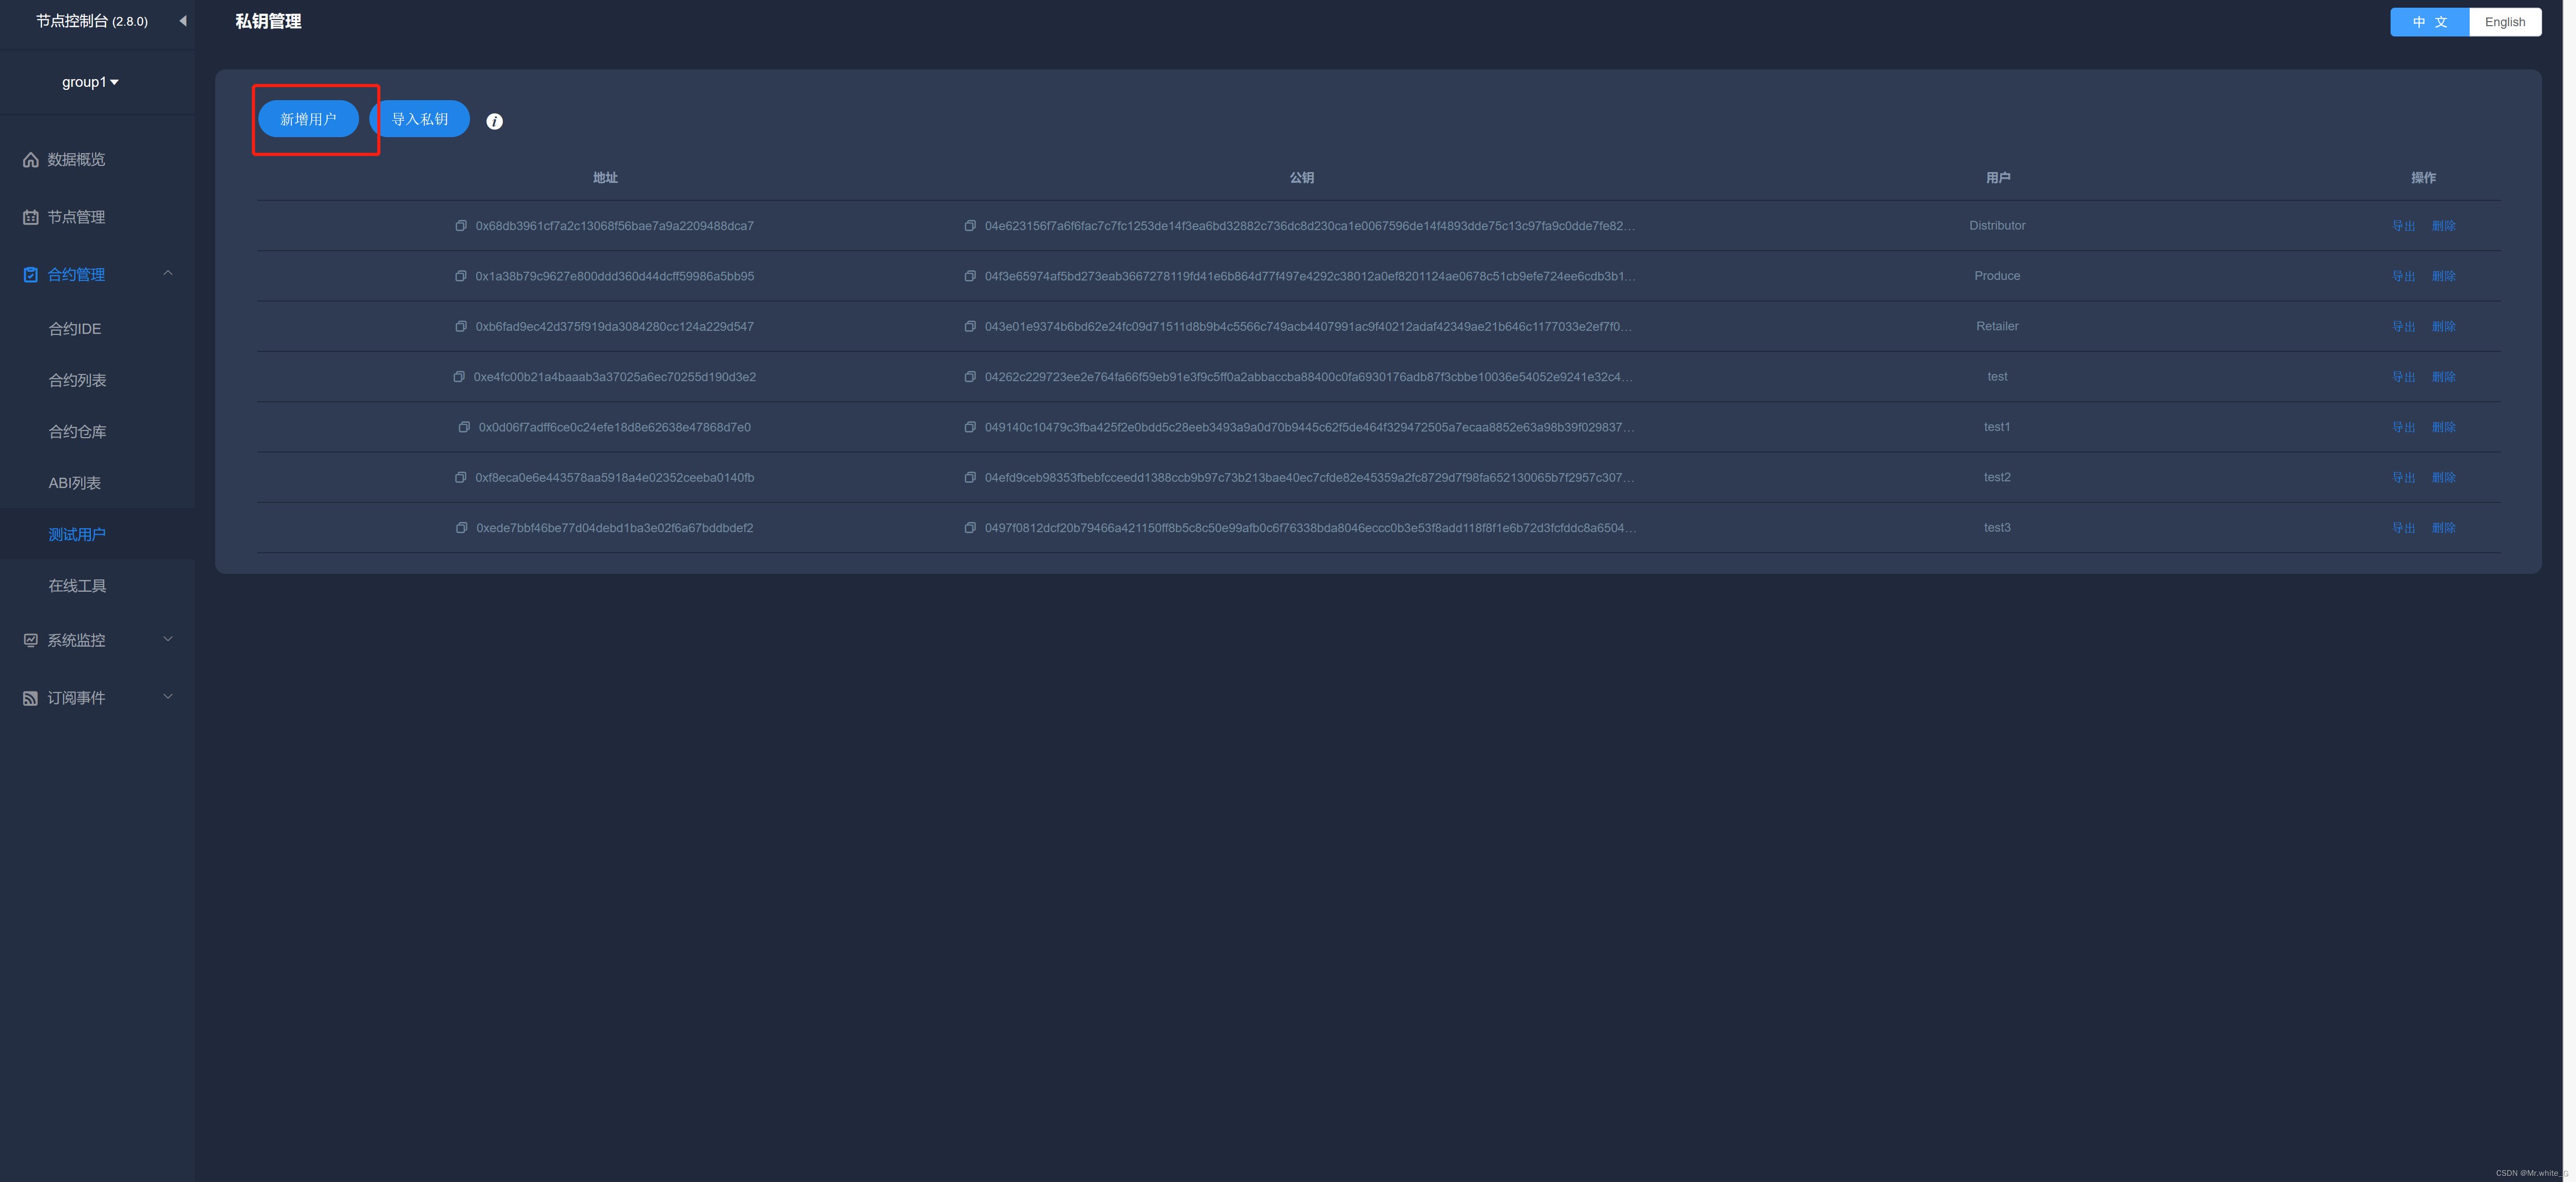Switch the language to English
This screenshot has width=2576, height=1182.
tap(2504, 22)
